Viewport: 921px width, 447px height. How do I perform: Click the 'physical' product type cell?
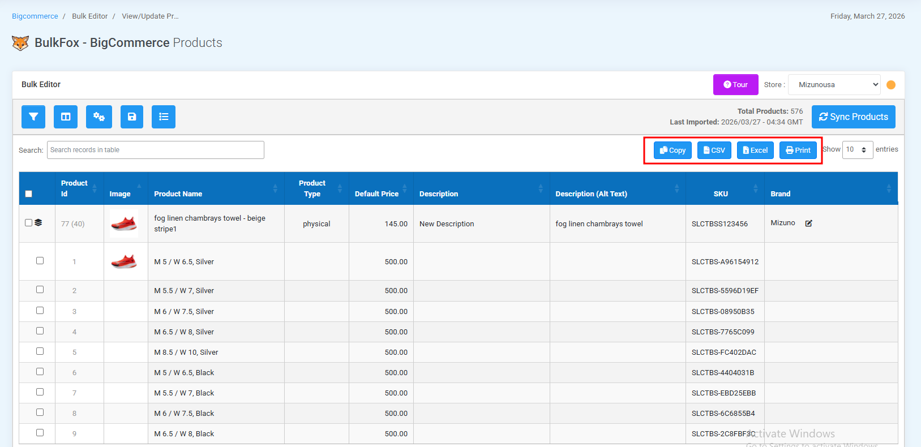click(x=316, y=224)
